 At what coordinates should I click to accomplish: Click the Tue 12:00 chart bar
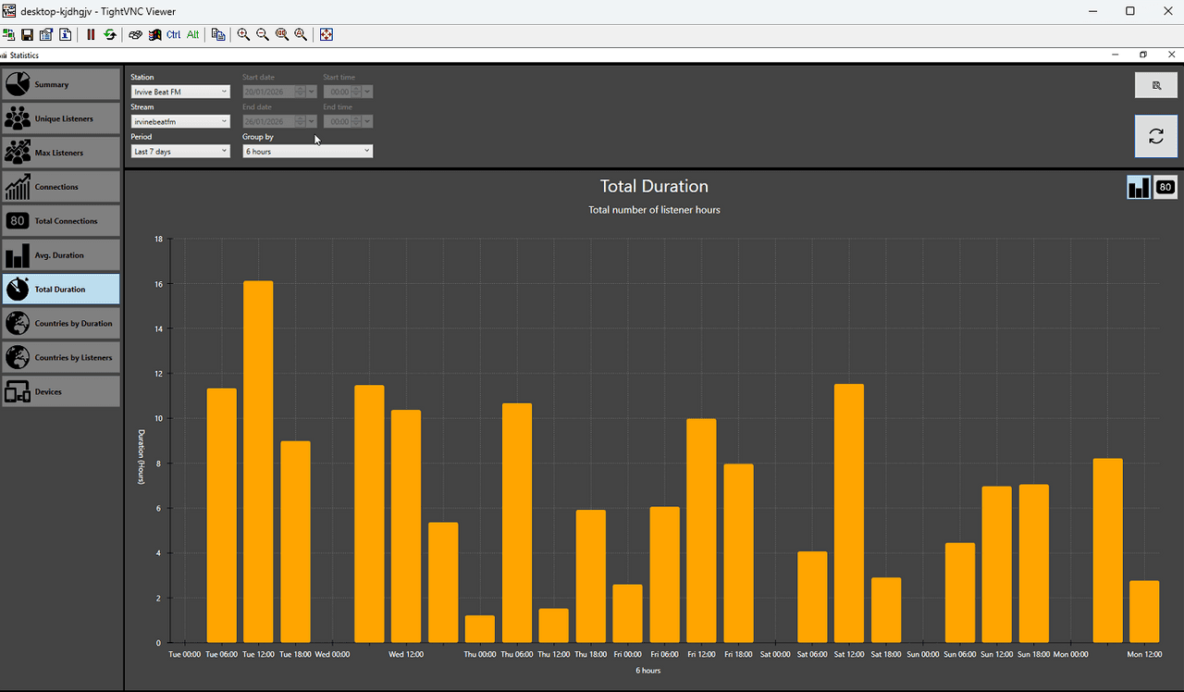pos(258,463)
